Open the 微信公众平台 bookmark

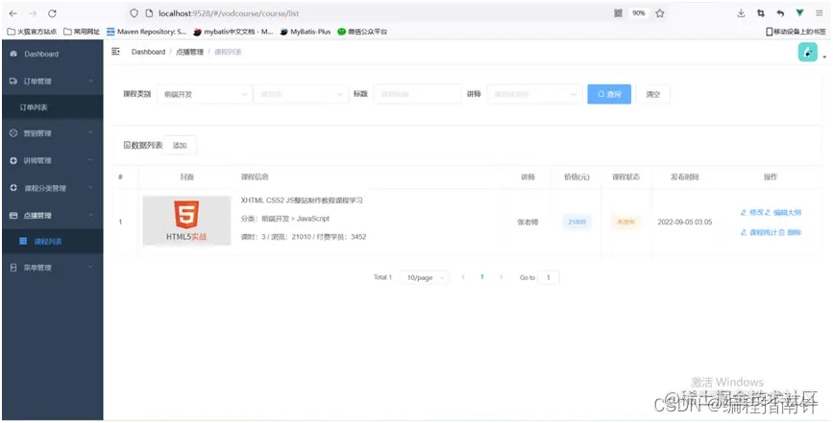[x=362, y=32]
